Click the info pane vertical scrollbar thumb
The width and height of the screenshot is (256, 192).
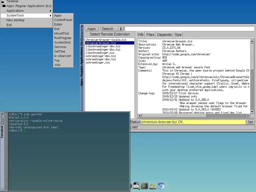coord(252,56)
